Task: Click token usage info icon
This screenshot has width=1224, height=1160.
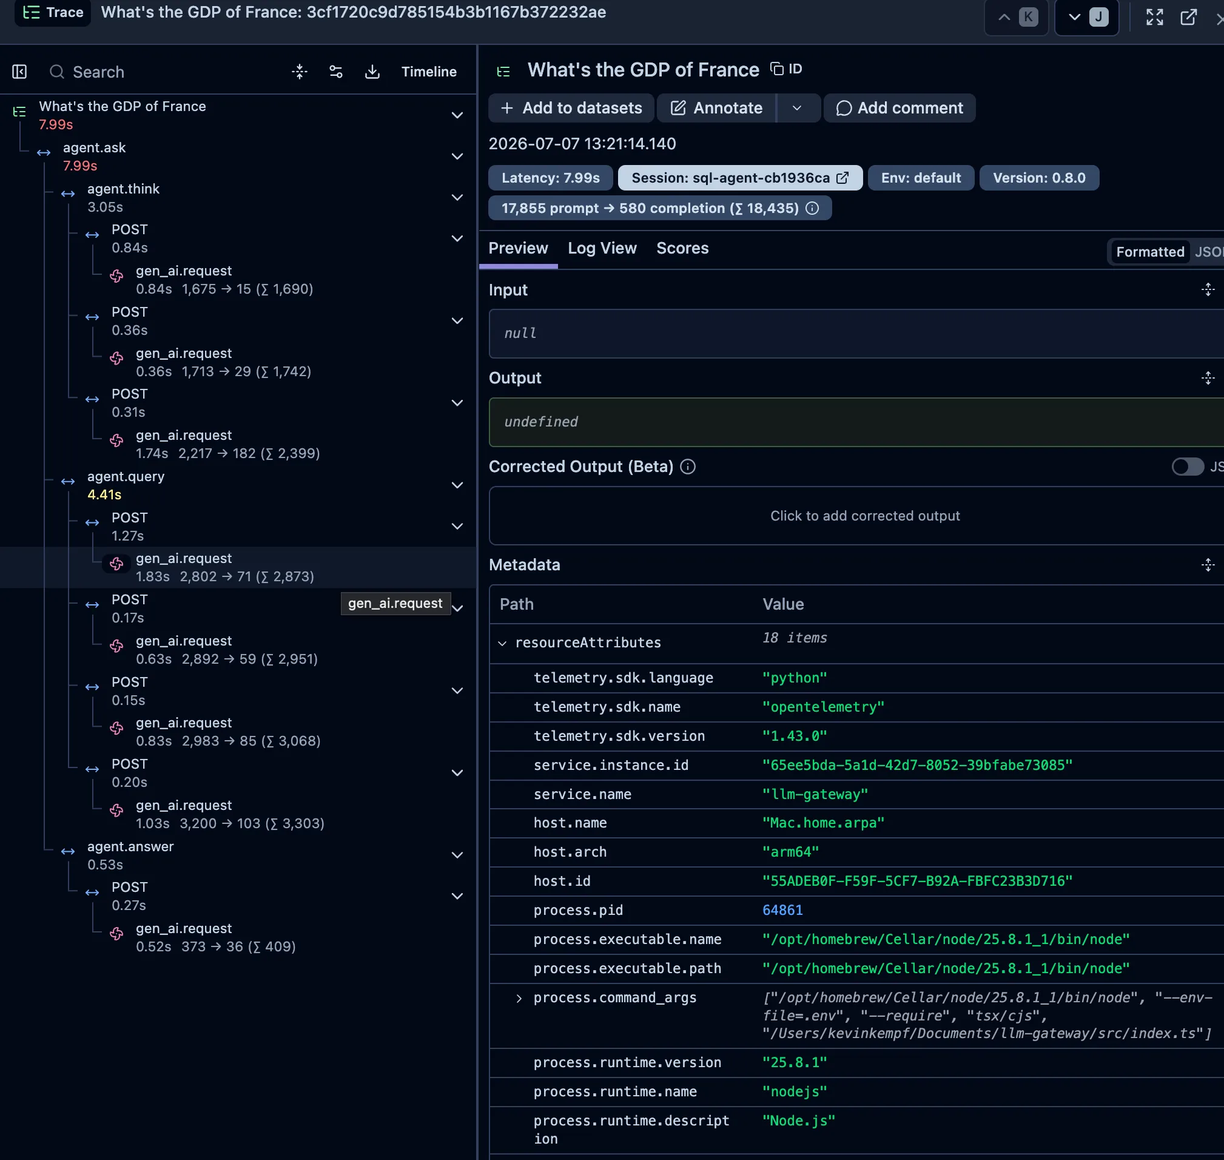Action: 812,208
